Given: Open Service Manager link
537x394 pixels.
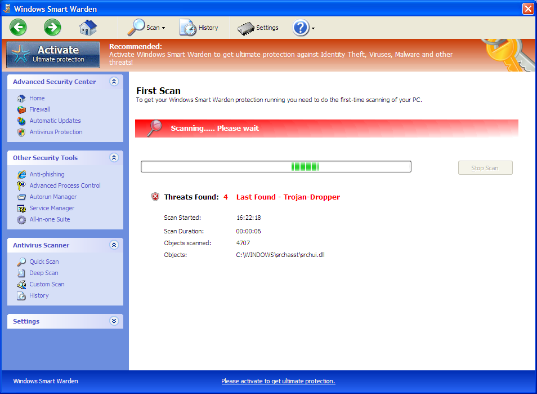Looking at the screenshot, I should click(x=52, y=208).
